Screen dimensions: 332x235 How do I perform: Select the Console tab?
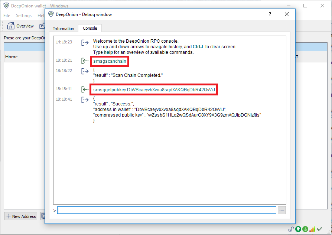click(90, 28)
